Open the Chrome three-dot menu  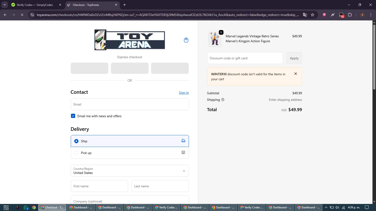tap(371, 15)
